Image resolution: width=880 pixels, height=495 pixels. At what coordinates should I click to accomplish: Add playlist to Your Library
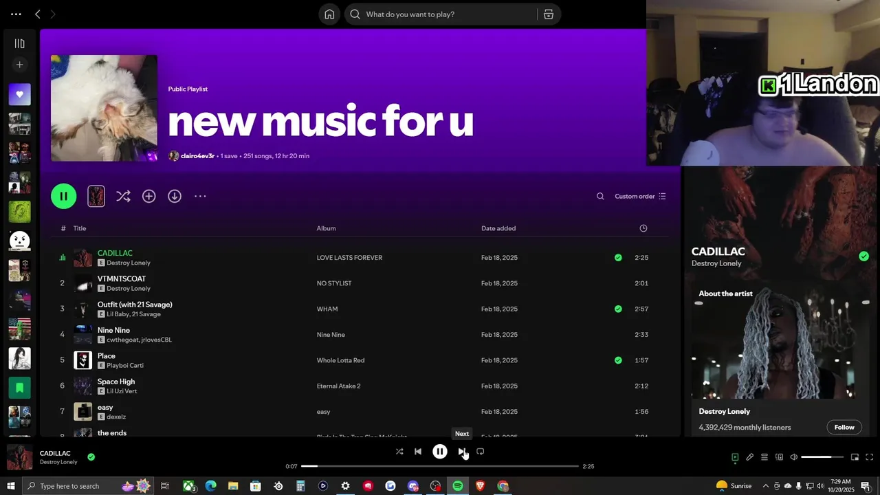[148, 196]
